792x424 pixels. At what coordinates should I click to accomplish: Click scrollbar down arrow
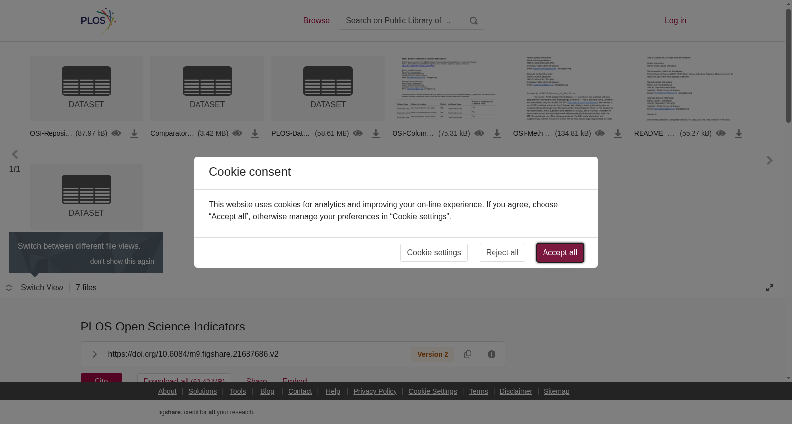coord(788,378)
